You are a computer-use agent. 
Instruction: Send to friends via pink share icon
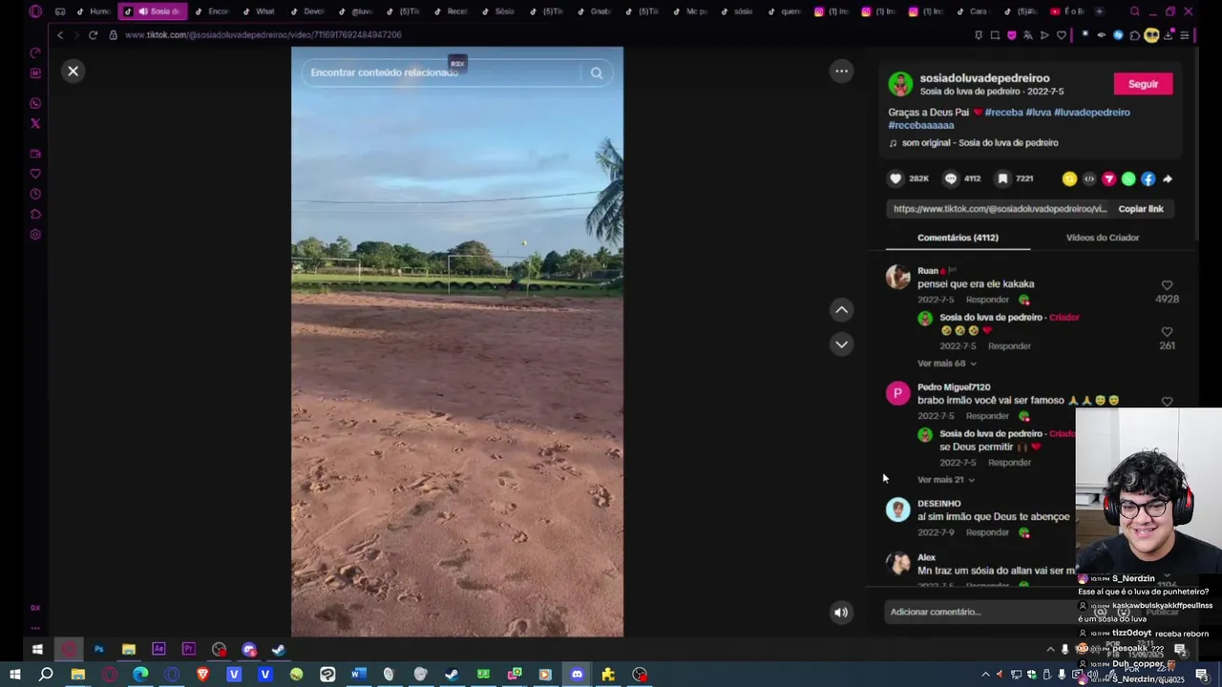coord(1108,178)
